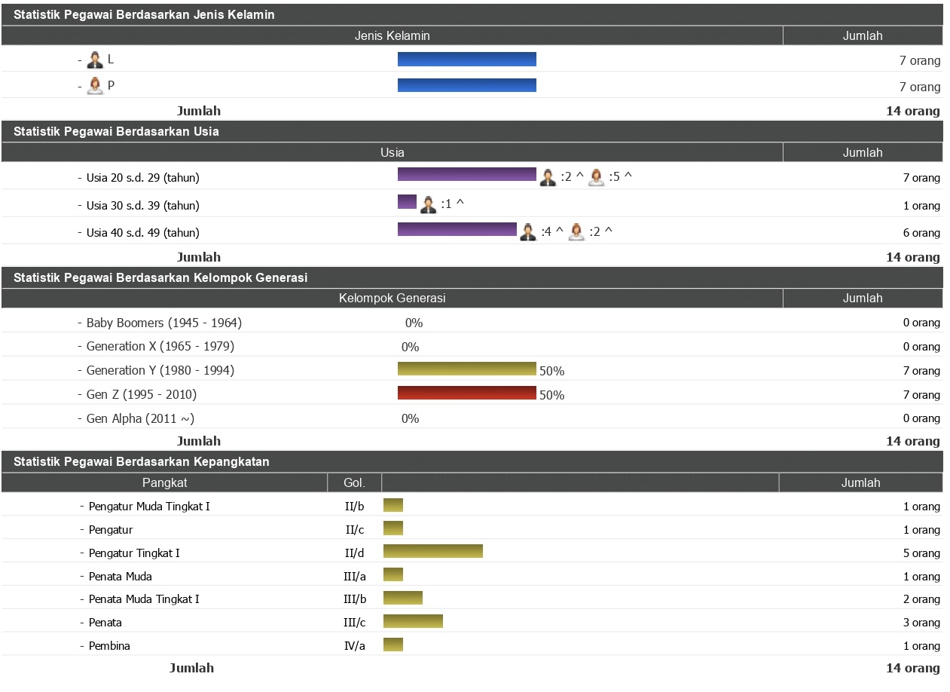Click male icon in Usia 20 s.d. 29 row

pyautogui.click(x=548, y=178)
